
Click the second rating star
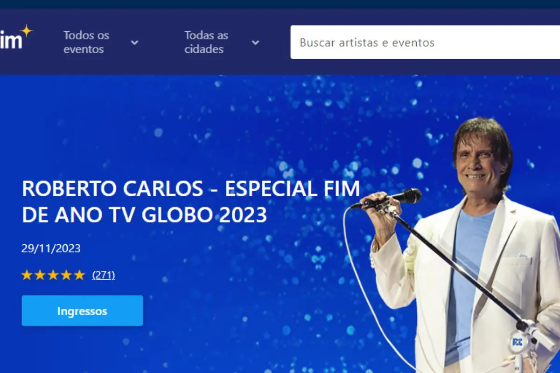(40, 275)
